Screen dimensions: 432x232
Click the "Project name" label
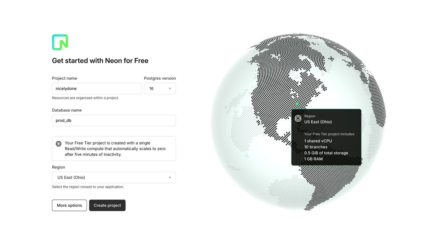65,78
